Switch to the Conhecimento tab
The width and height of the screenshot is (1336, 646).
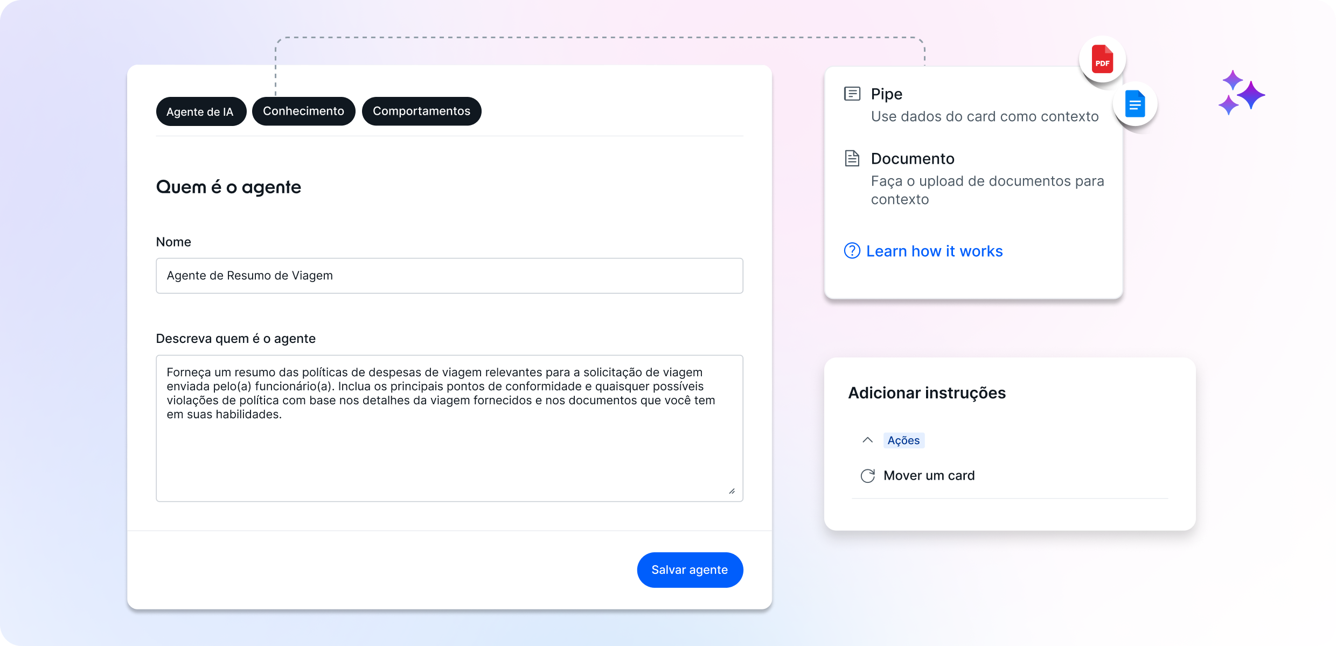tap(303, 111)
